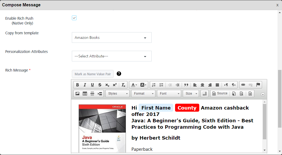282x155 pixels.
Task: Set text direction left-to-right
Action: pyautogui.click(x=226, y=85)
